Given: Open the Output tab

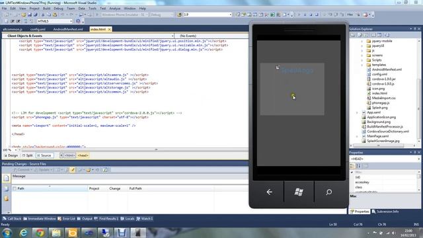Looking at the screenshot, I should tap(85, 219).
